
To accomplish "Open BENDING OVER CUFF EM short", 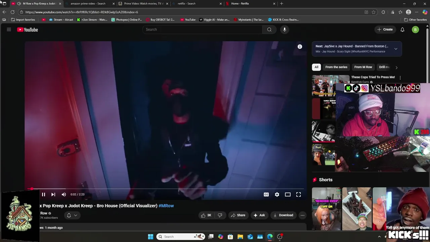I will (x=326, y=208).
